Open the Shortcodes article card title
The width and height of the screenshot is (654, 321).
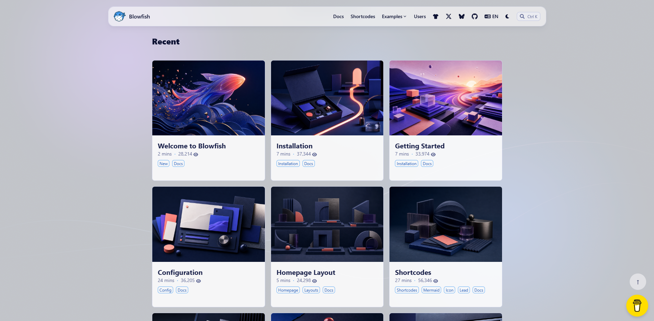[413, 272]
